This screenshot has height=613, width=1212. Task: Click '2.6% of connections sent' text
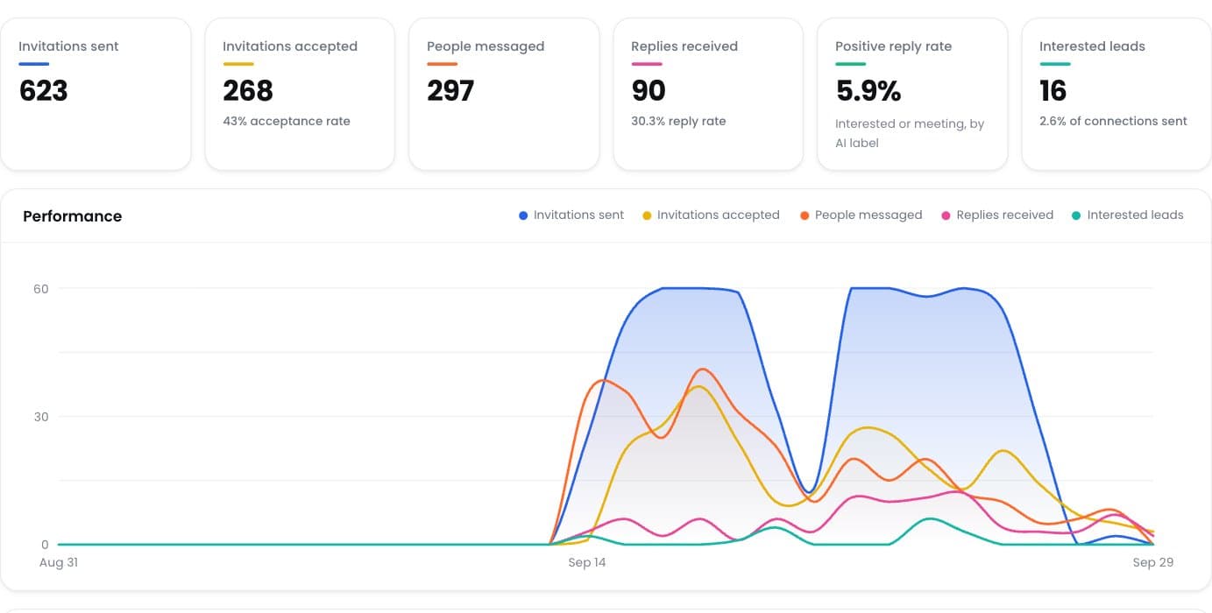point(1113,122)
